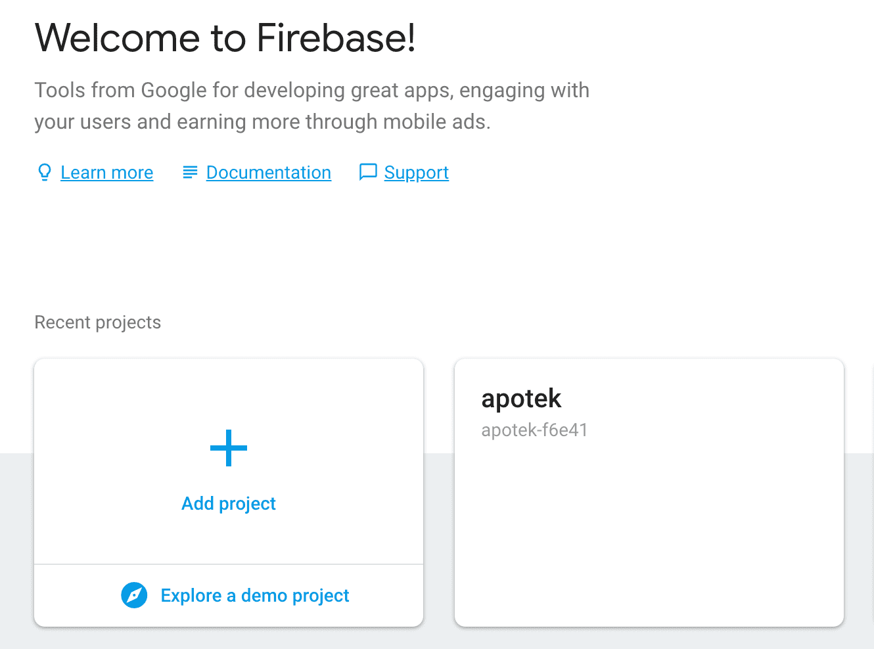The height and width of the screenshot is (649, 874).
Task: Click the apotek-f6e41 project ID text
Action: (x=534, y=430)
